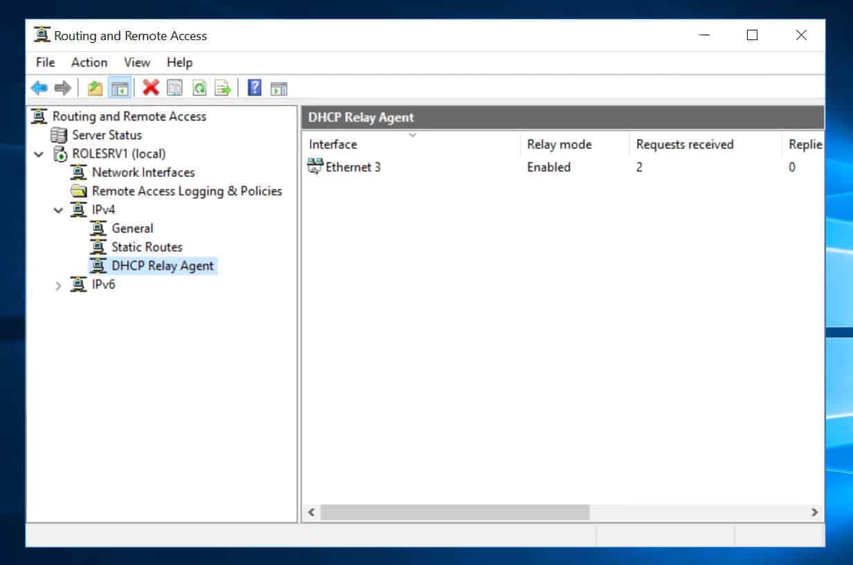This screenshot has height=565, width=853.
Task: Click the Requests received value 2
Action: (639, 167)
